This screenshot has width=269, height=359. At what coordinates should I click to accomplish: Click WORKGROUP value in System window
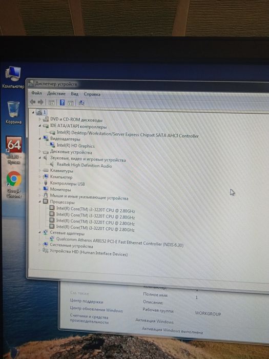tap(208, 313)
